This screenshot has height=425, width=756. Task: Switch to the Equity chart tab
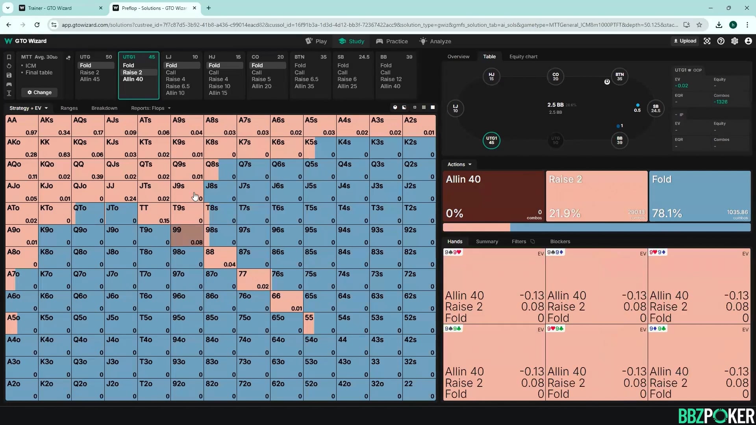(523, 57)
